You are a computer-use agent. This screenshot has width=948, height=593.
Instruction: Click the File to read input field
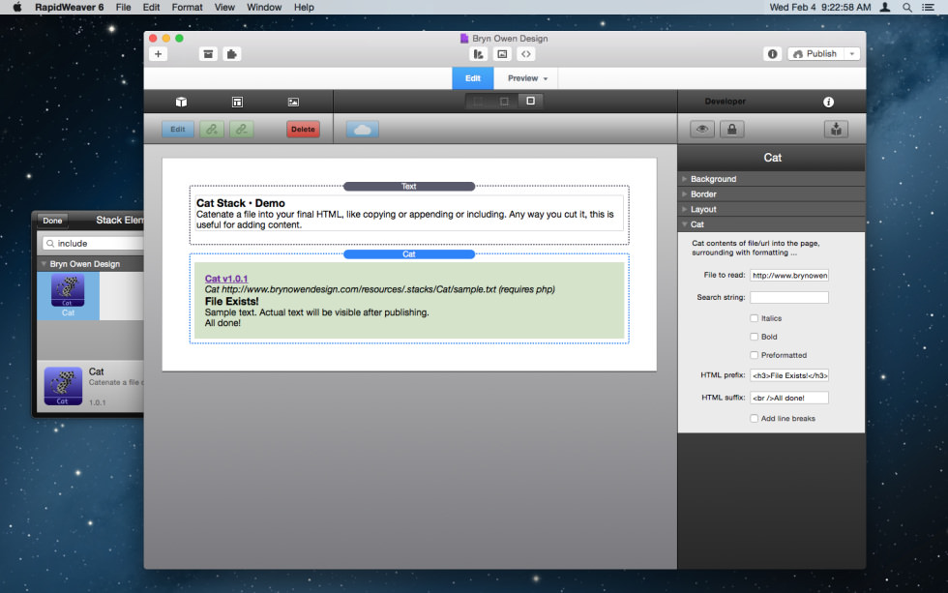(789, 275)
